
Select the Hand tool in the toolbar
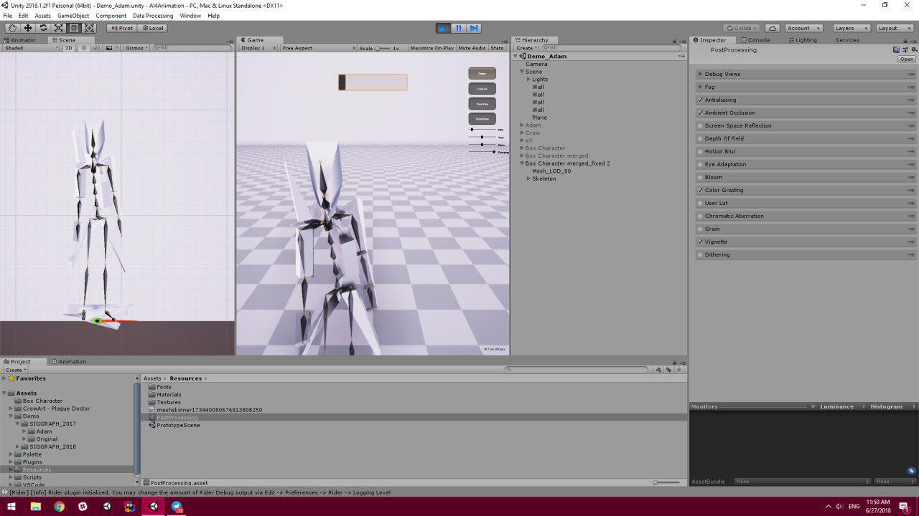point(11,28)
